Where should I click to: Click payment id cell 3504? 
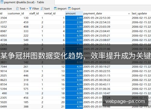coord(4,18)
